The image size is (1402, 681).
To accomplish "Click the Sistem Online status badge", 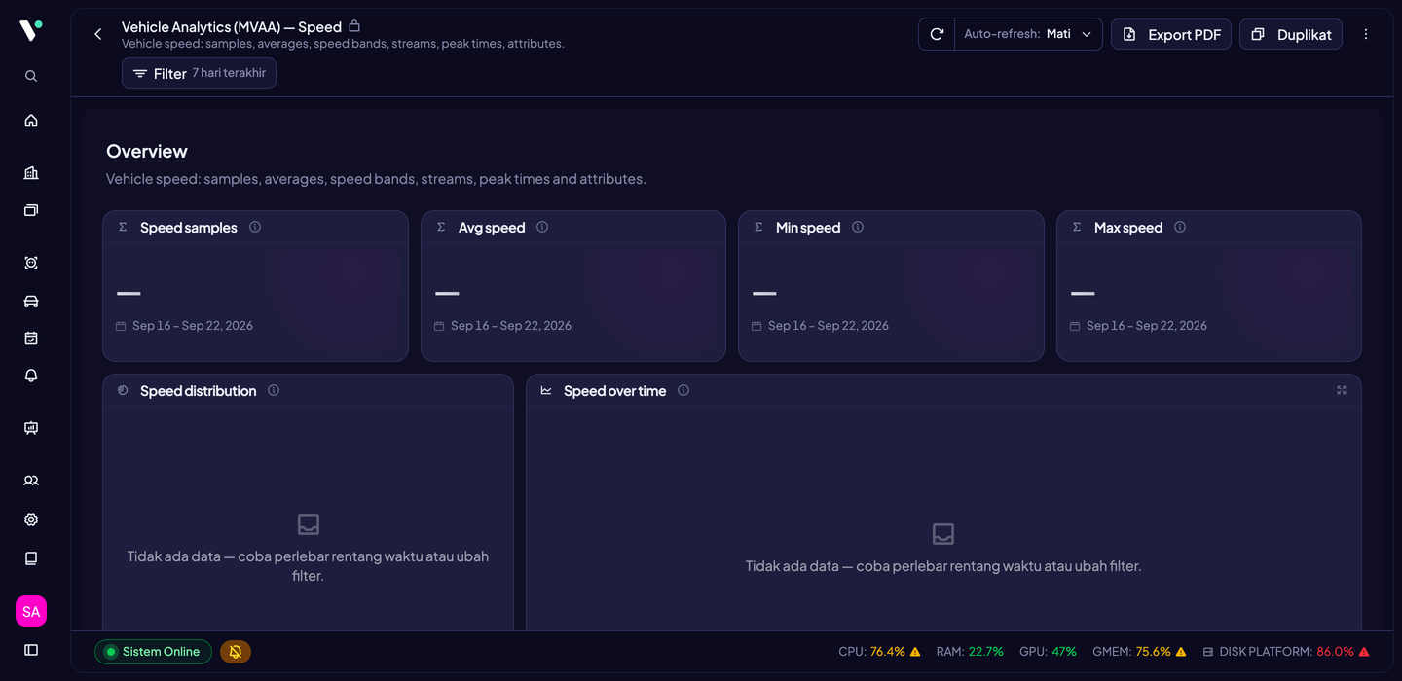I will pyautogui.click(x=153, y=652).
